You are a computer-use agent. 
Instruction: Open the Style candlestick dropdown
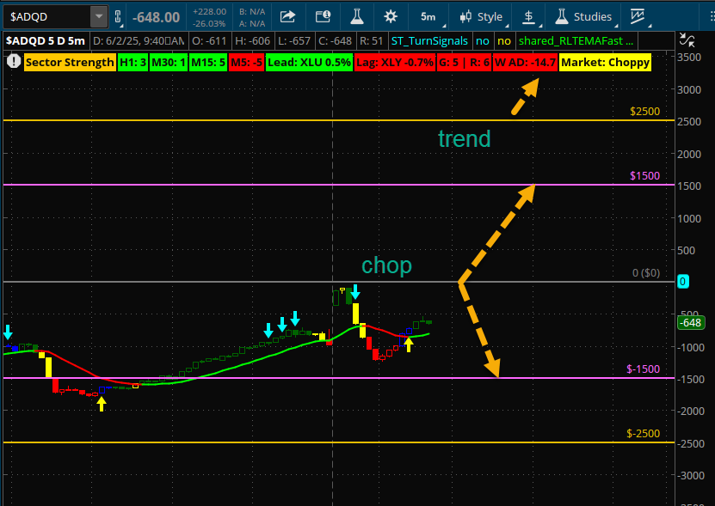click(481, 16)
